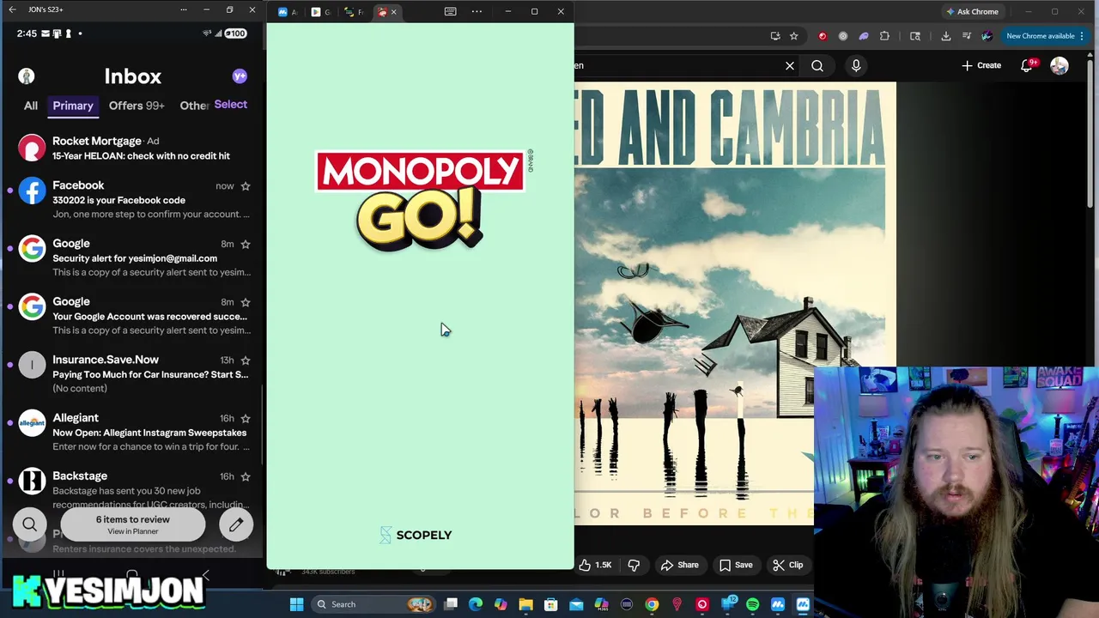Switch to the Other mail tab
The height and width of the screenshot is (618, 1099).
[x=194, y=106]
